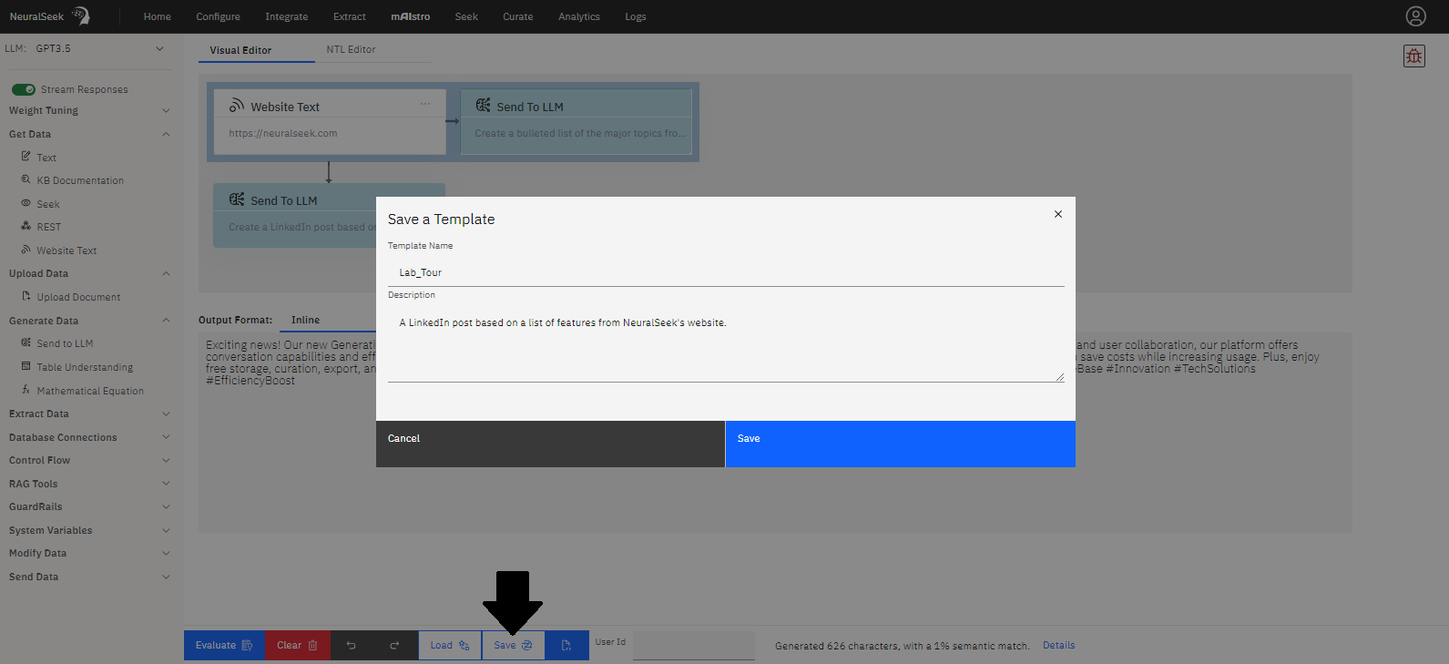Open the Configure menu

[219, 16]
